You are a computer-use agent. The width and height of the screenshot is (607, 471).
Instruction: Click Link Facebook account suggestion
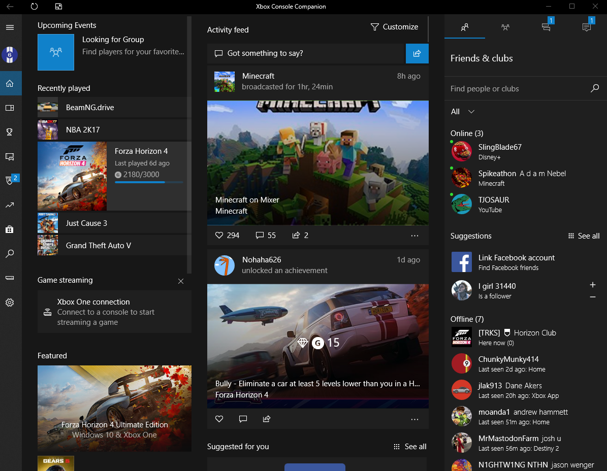(525, 262)
